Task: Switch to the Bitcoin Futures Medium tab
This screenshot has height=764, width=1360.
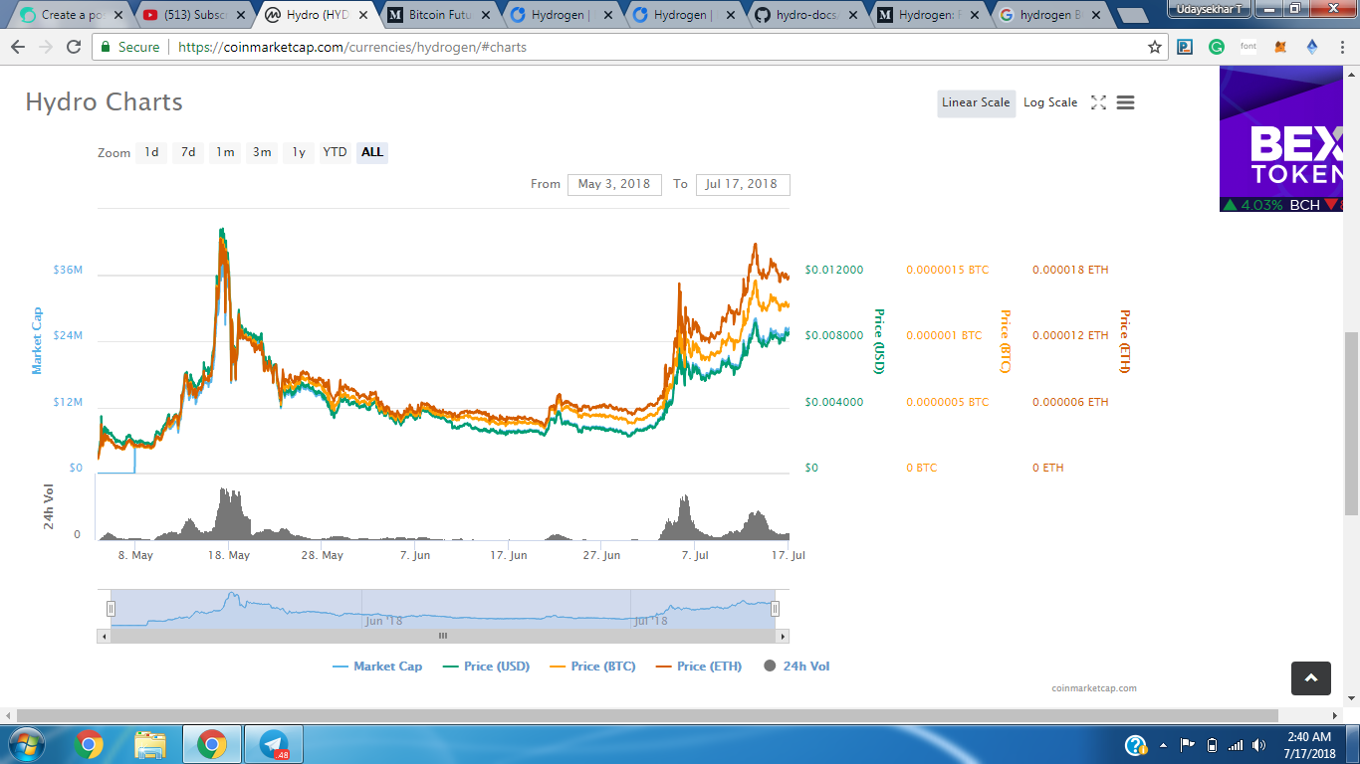Action: click(x=436, y=15)
